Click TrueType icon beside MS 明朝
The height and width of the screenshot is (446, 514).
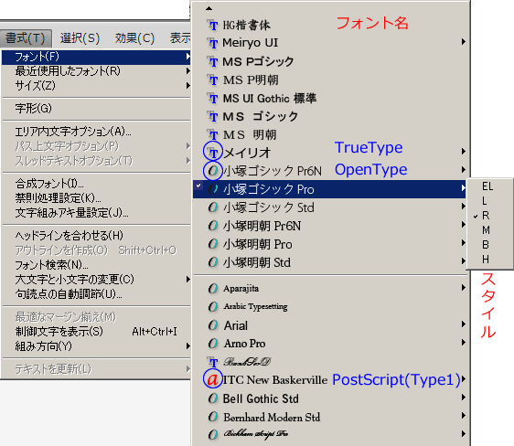(213, 134)
